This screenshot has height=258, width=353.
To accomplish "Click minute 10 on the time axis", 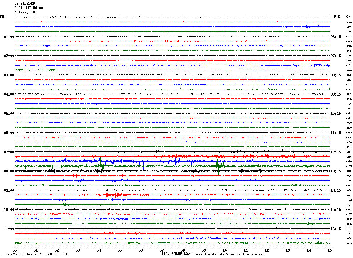I will coord(225,250).
